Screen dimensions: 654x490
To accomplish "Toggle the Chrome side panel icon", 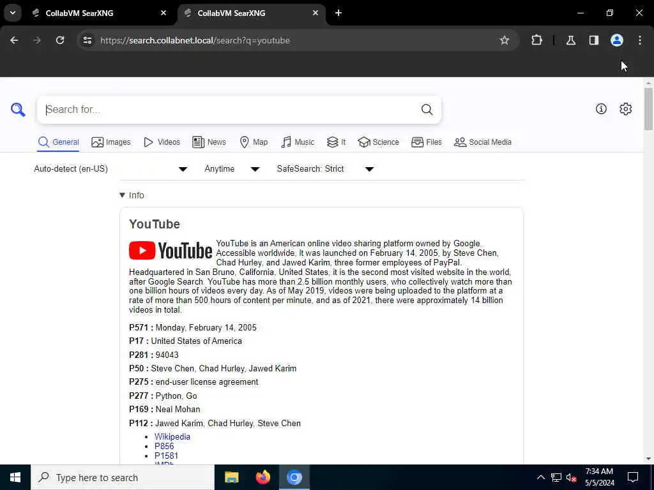I will pyautogui.click(x=594, y=40).
